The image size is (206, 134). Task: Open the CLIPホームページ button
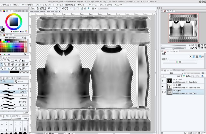coord(103,8)
